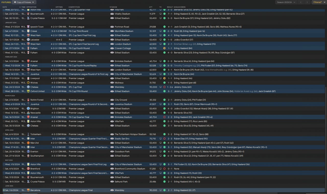The image size is (327, 194).
Task: Tick the selection circle for the Ipswich Town fixture
Action: (4, 27)
